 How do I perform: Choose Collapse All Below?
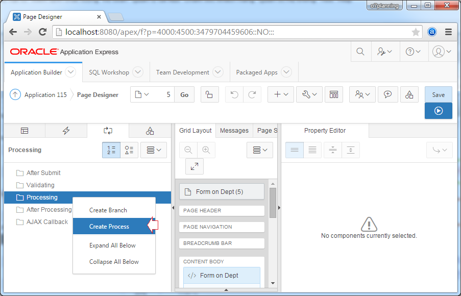click(x=114, y=262)
